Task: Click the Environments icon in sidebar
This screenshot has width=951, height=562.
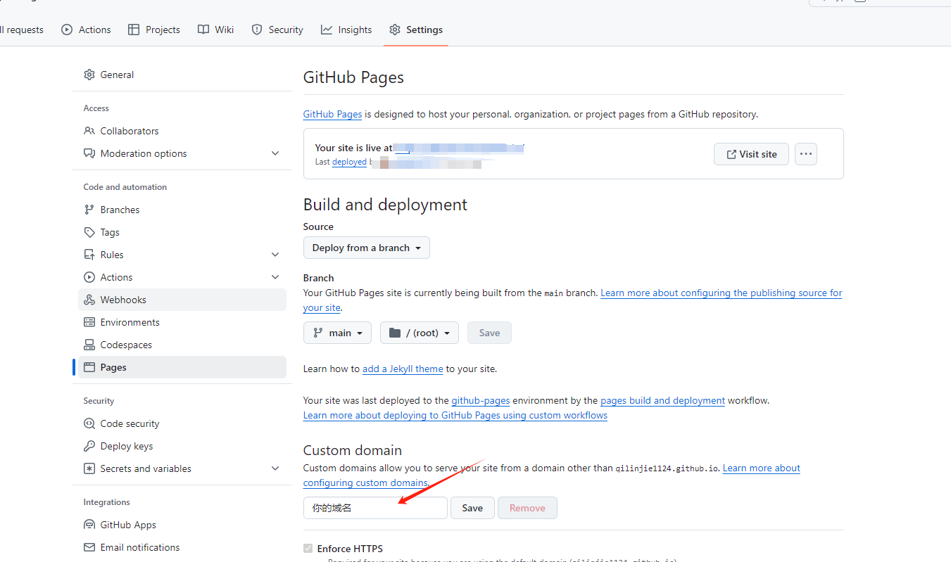Action: 89,322
